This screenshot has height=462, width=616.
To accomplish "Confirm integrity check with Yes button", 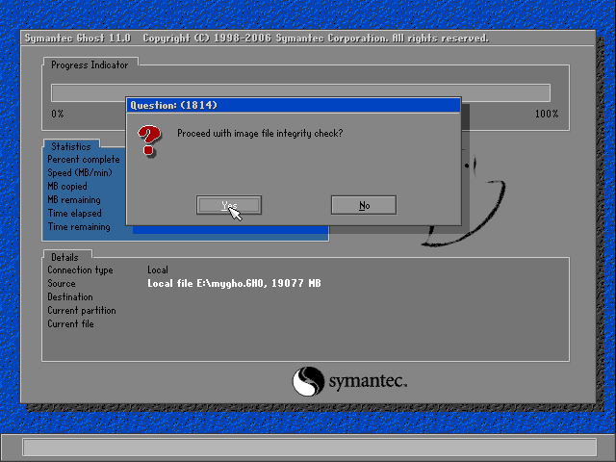I will [229, 205].
